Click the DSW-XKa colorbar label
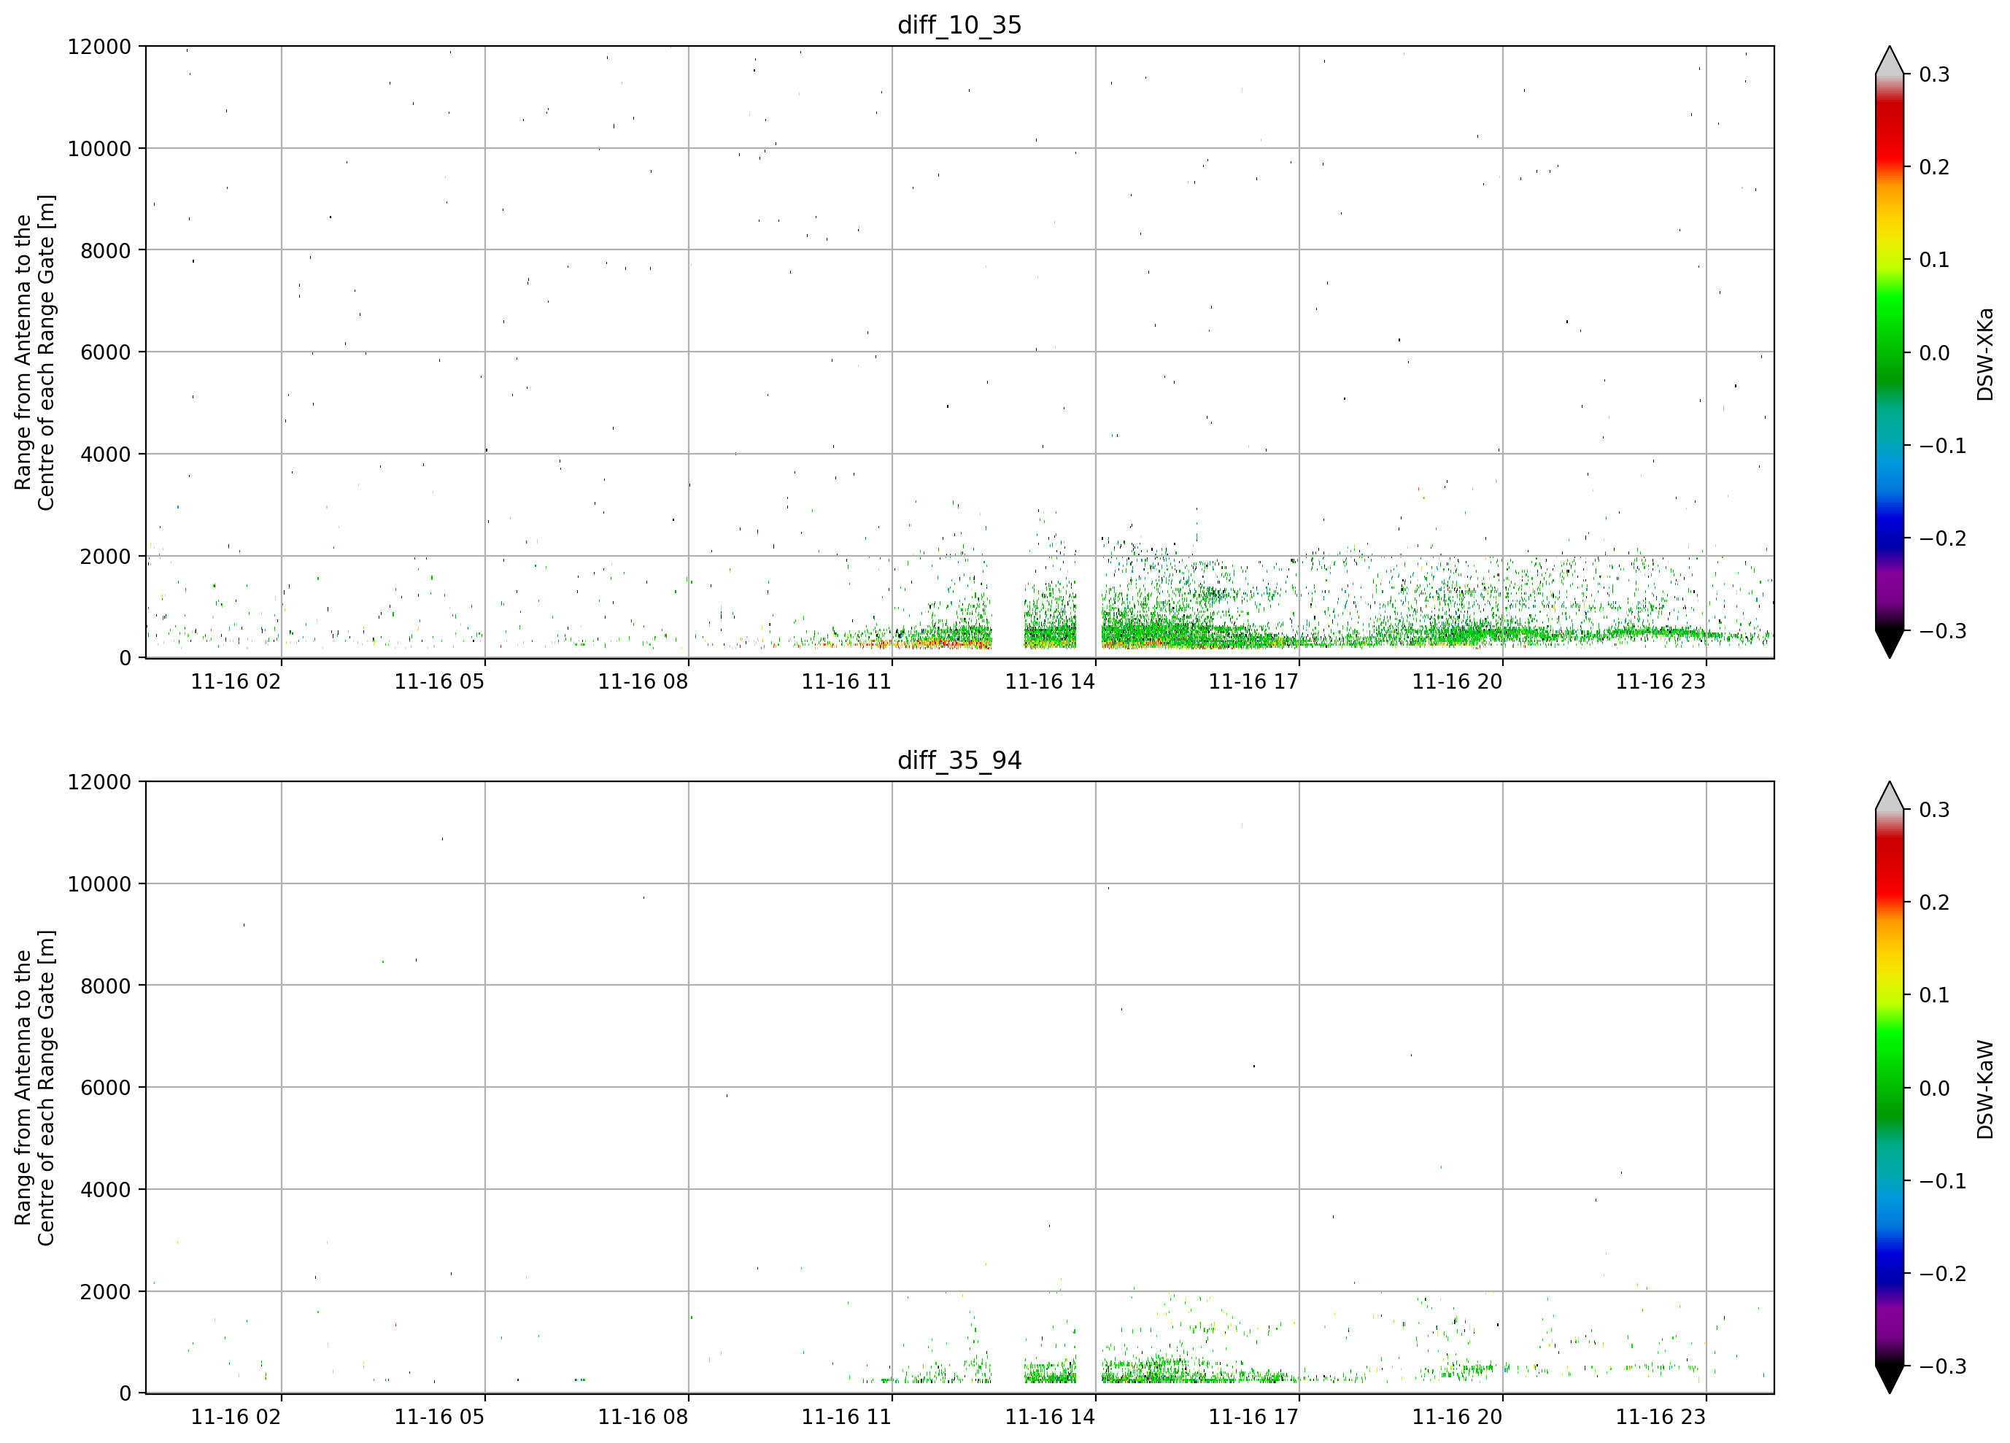Screen dimensions: 2010x1443 pyautogui.click(x=1985, y=354)
